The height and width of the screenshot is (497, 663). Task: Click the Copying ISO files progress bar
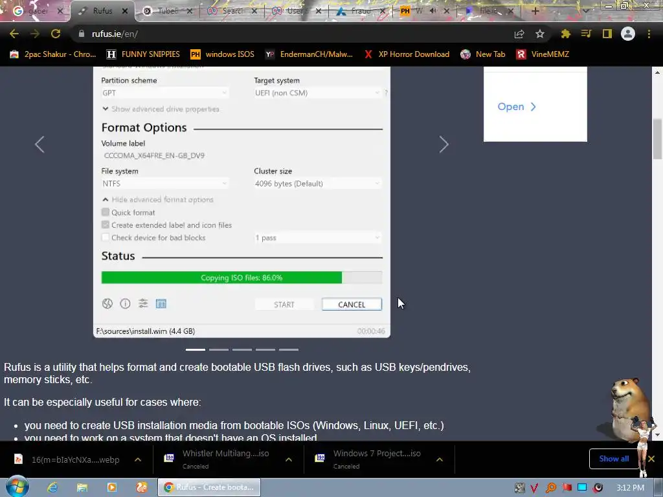point(242,278)
